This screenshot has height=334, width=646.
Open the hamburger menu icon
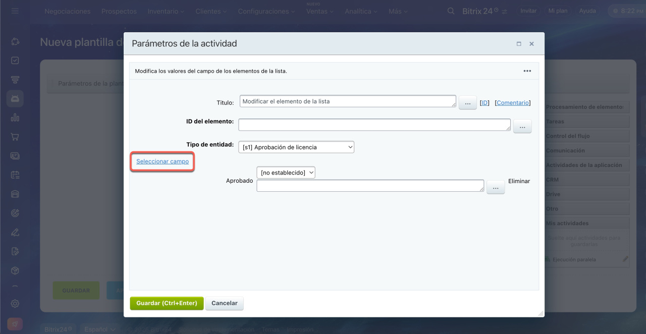(15, 11)
